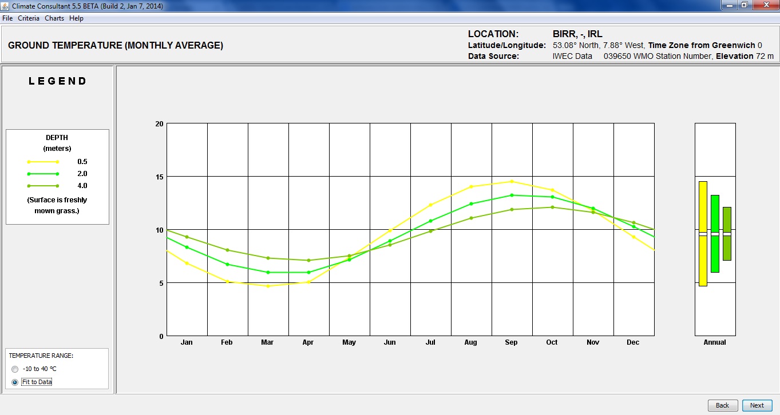This screenshot has width=780, height=415.
Task: Close the Climate Consultant window
Action: point(765,5)
